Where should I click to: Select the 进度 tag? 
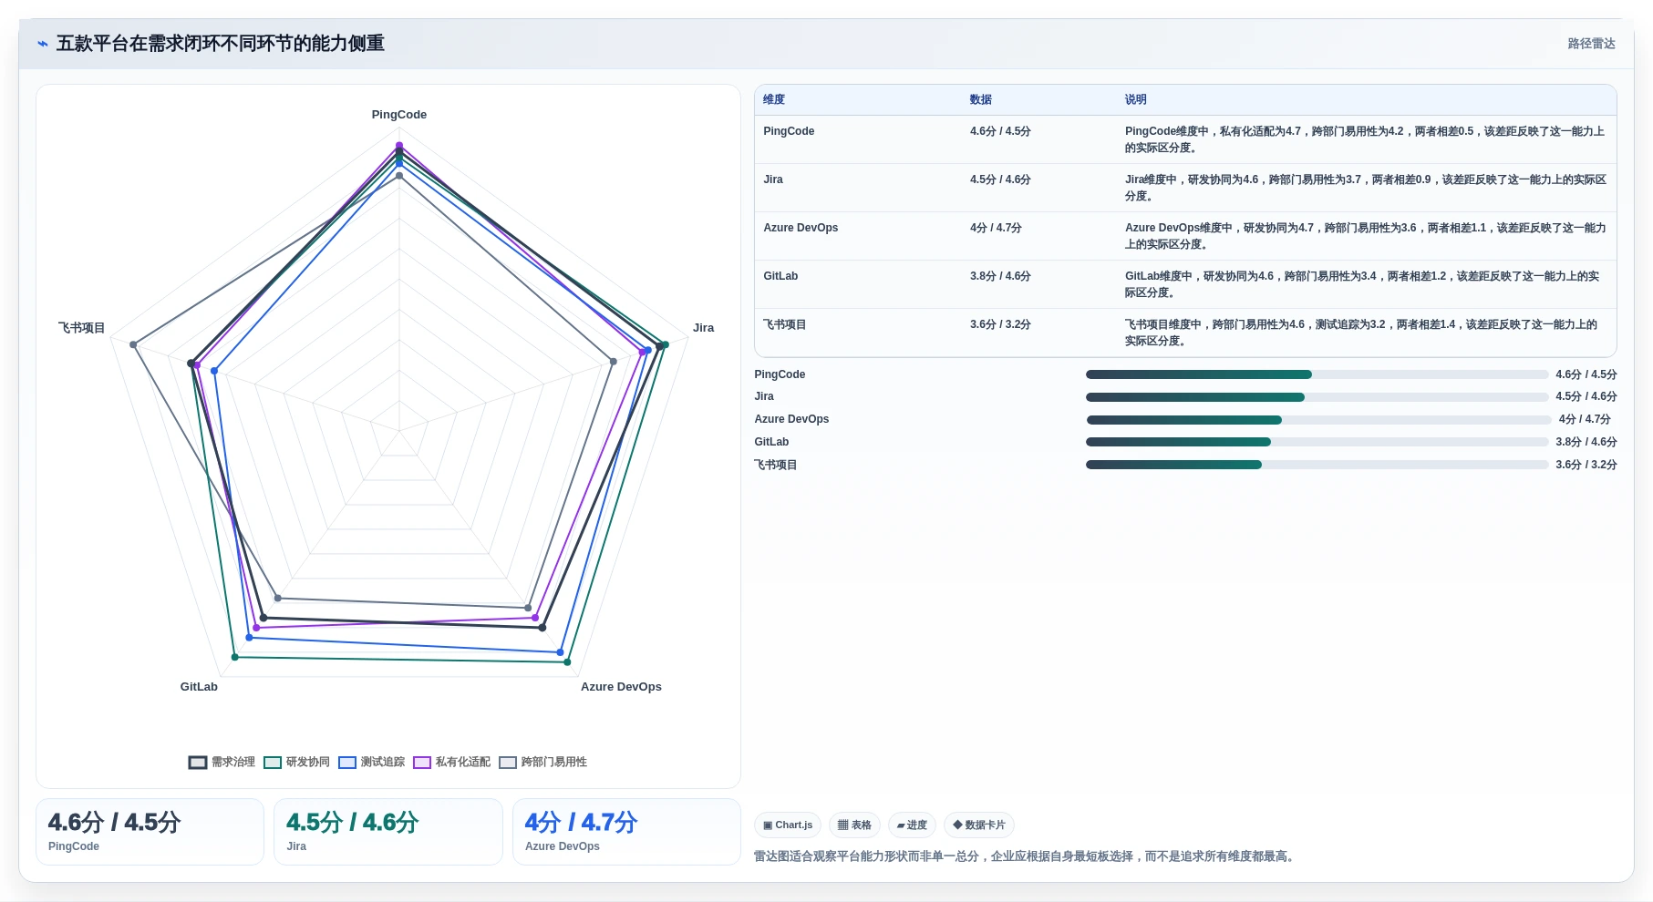click(x=912, y=825)
